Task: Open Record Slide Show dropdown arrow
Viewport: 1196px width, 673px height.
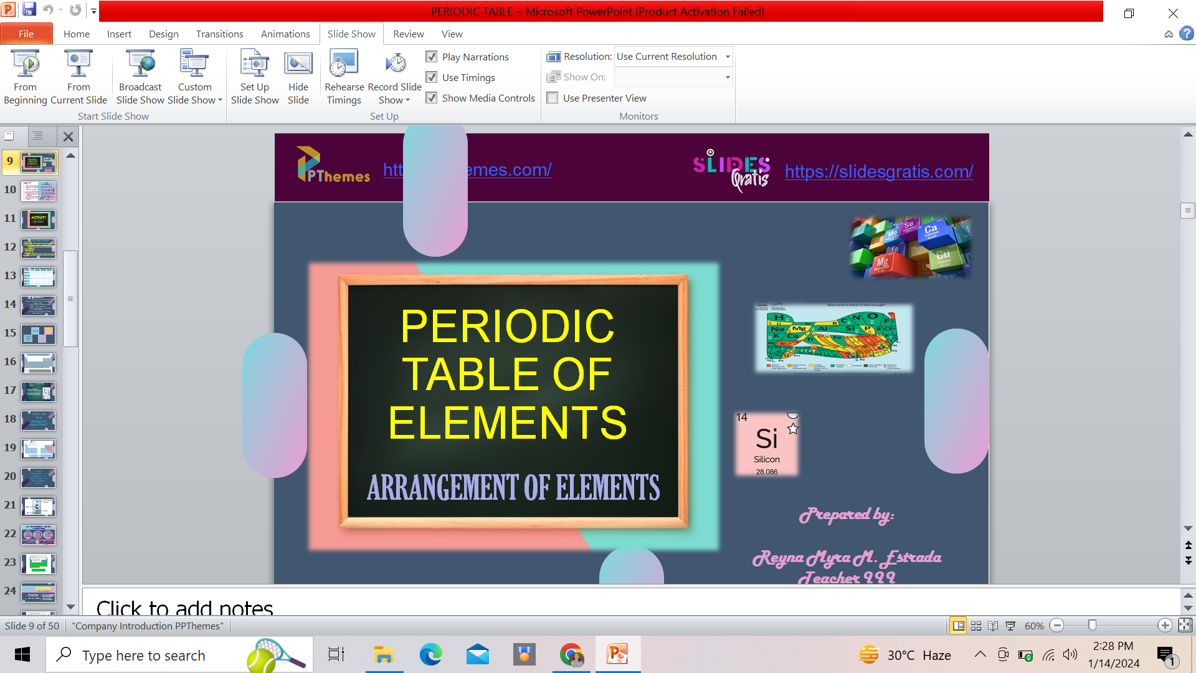Action: point(407,100)
